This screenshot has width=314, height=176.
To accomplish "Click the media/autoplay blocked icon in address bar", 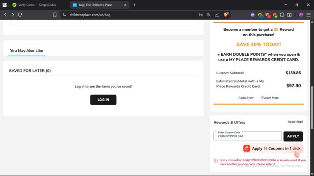I will (x=201, y=15).
